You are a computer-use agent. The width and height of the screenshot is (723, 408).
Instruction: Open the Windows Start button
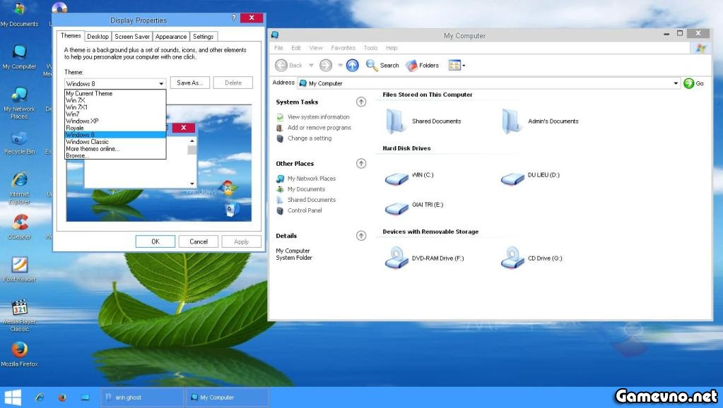pyautogui.click(x=13, y=397)
